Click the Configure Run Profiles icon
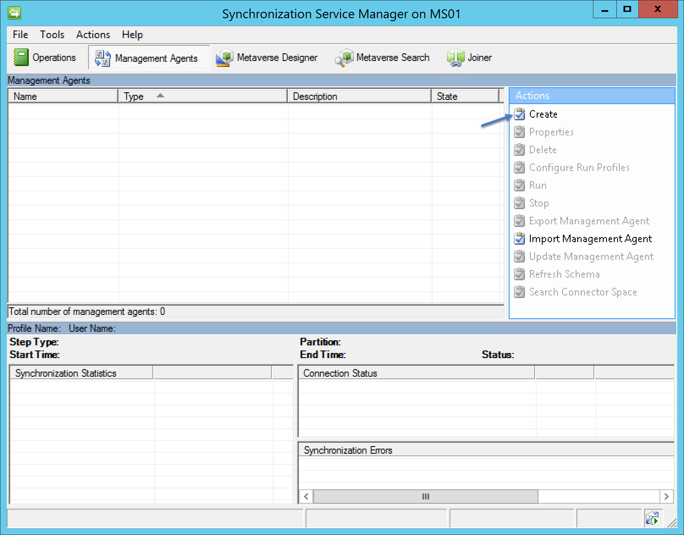Screen dimensions: 684x535 [x=519, y=167]
